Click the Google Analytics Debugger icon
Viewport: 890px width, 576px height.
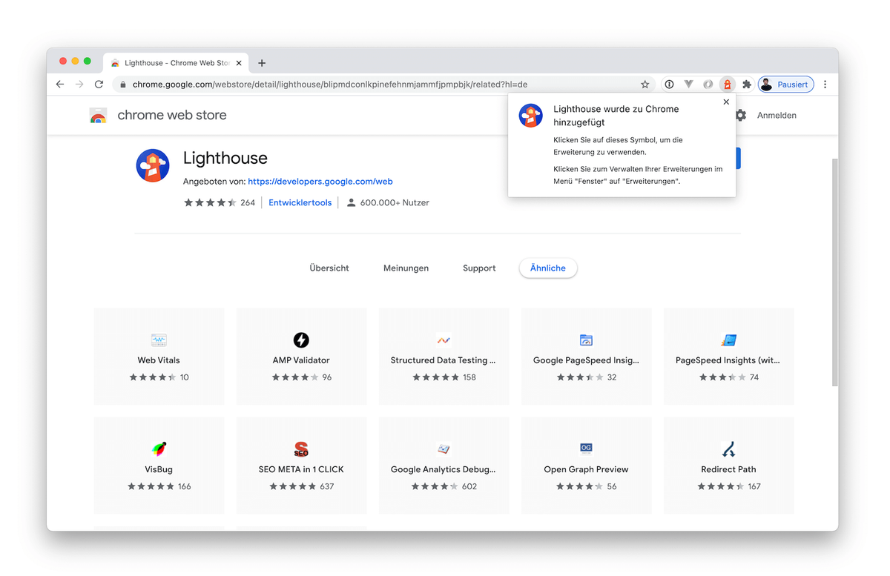pyautogui.click(x=444, y=449)
